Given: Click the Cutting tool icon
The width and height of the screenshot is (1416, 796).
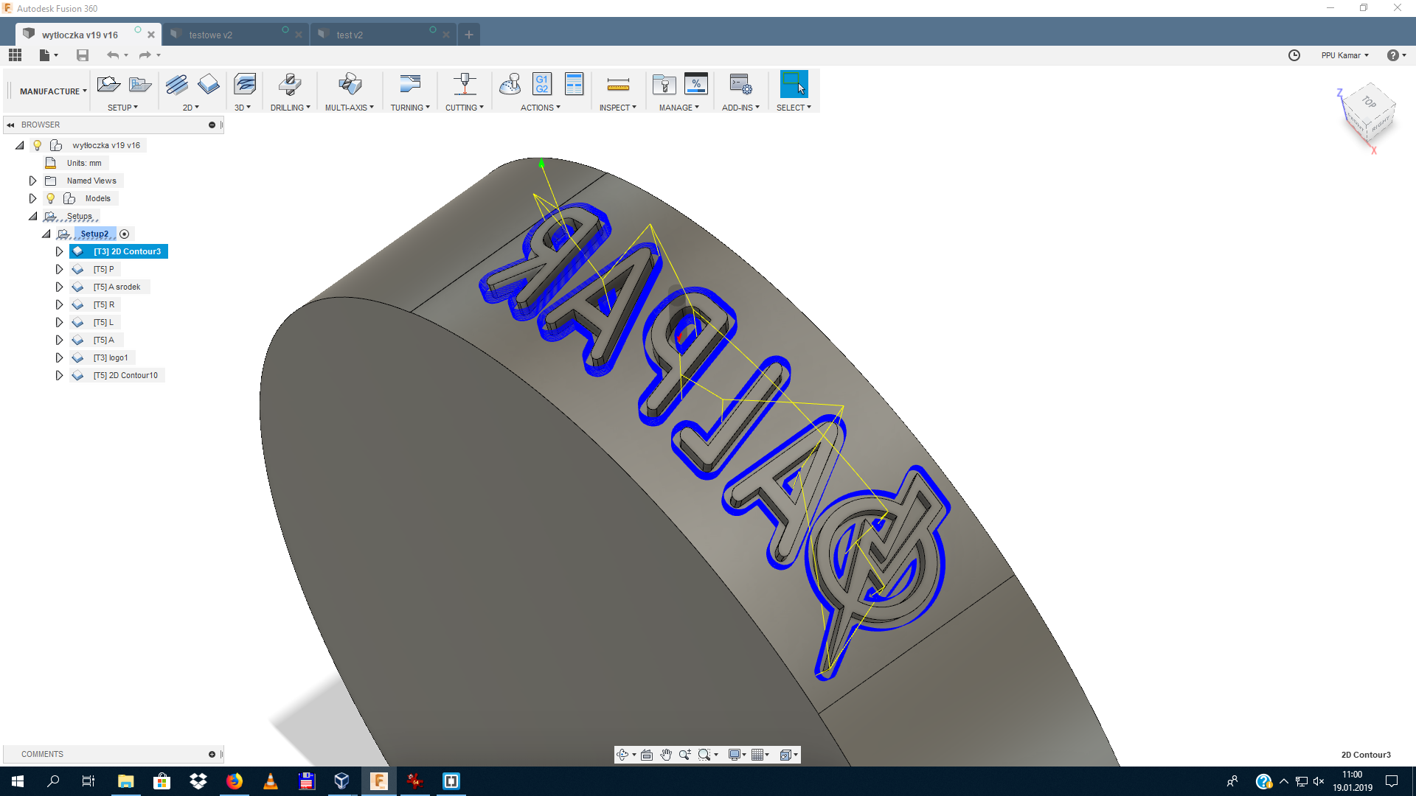Looking at the screenshot, I should pyautogui.click(x=465, y=85).
